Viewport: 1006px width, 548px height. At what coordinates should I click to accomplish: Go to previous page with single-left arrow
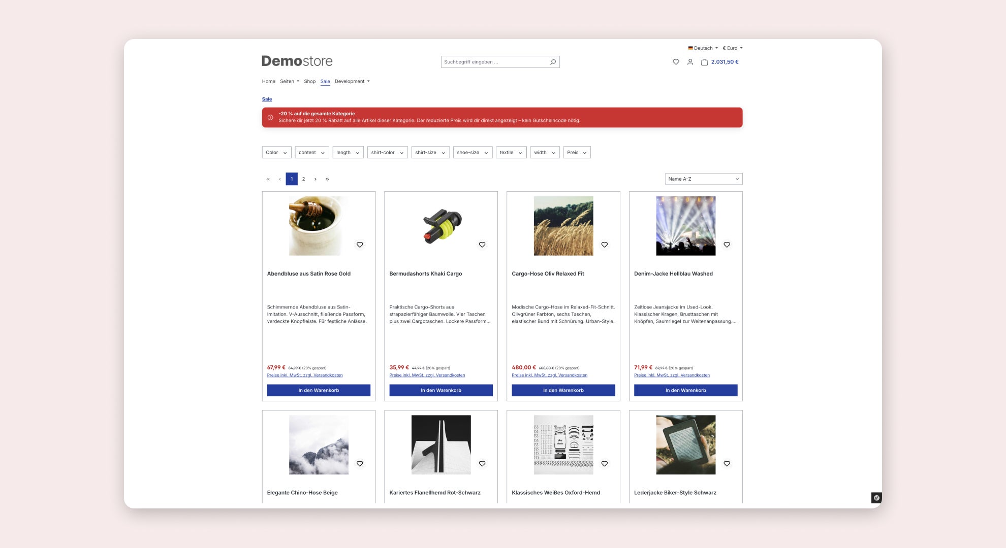pos(280,179)
